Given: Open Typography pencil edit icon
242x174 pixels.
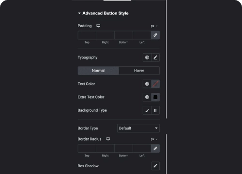Looking at the screenshot, I should (x=155, y=58).
